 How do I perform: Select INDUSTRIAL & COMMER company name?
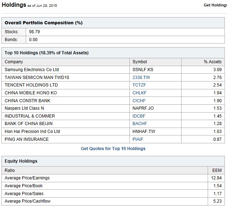coord(30,116)
